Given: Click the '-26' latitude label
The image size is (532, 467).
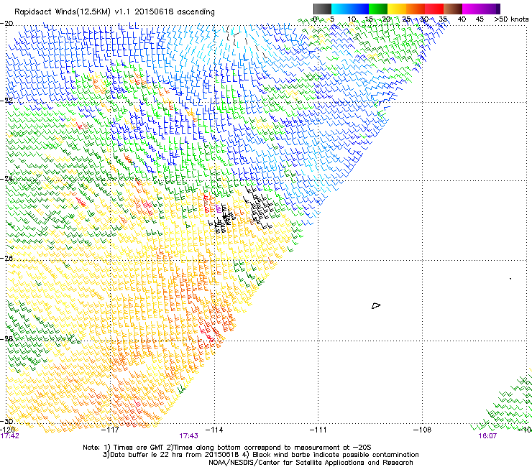Looking at the screenshot, I should tap(6, 259).
